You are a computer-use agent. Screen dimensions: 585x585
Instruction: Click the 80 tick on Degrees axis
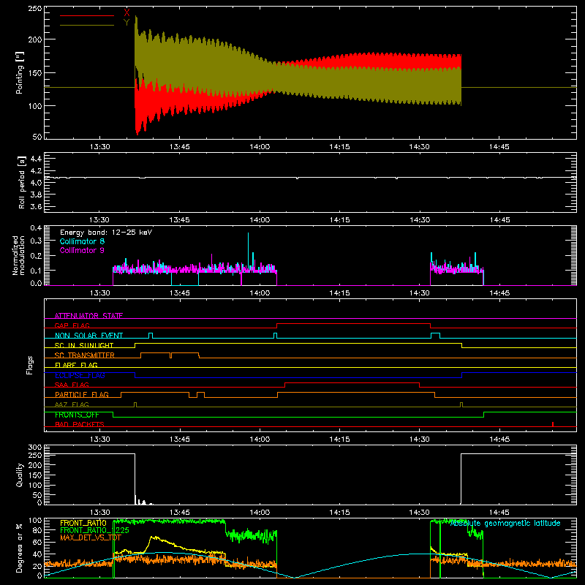[x=37, y=530]
